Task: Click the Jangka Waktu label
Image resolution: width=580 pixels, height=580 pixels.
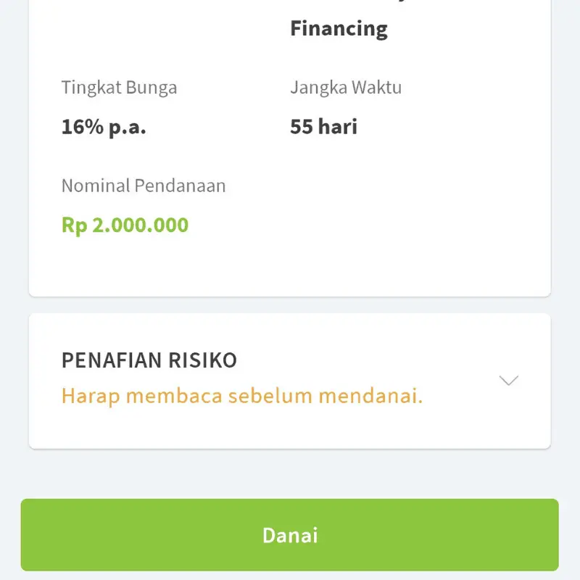Action: (x=347, y=87)
